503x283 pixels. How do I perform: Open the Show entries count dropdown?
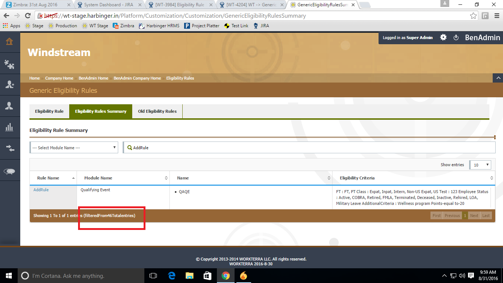click(x=480, y=165)
